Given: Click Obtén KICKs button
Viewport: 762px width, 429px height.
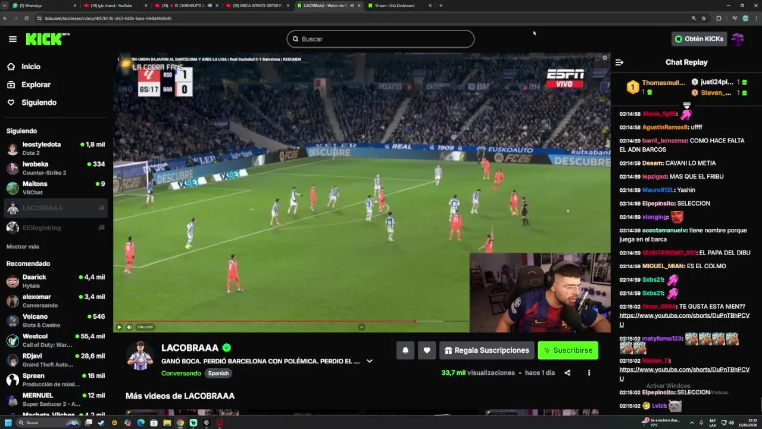Looking at the screenshot, I should click(699, 39).
